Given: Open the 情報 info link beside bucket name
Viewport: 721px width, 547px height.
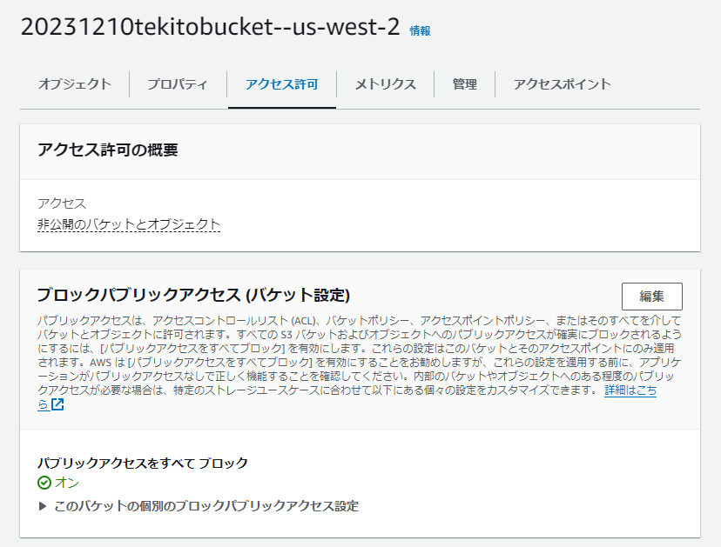Looking at the screenshot, I should pos(420,30).
